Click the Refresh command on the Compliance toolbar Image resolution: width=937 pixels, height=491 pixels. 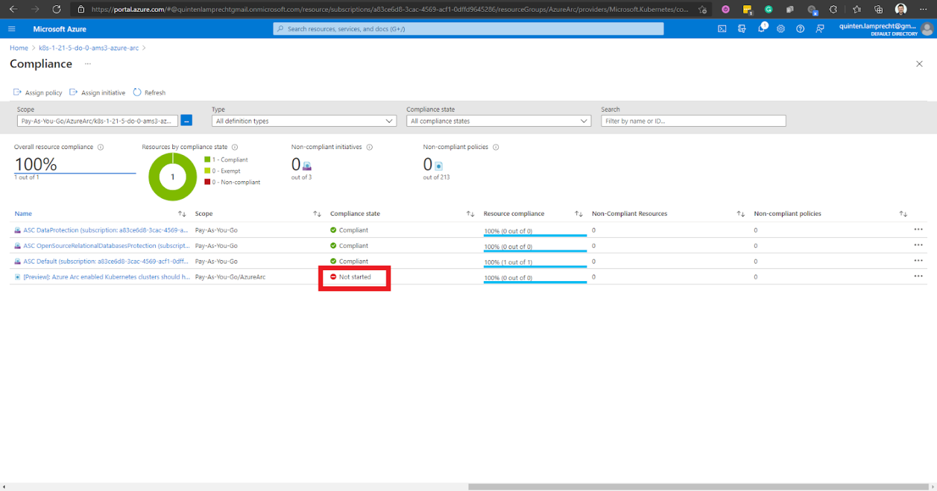tap(149, 93)
